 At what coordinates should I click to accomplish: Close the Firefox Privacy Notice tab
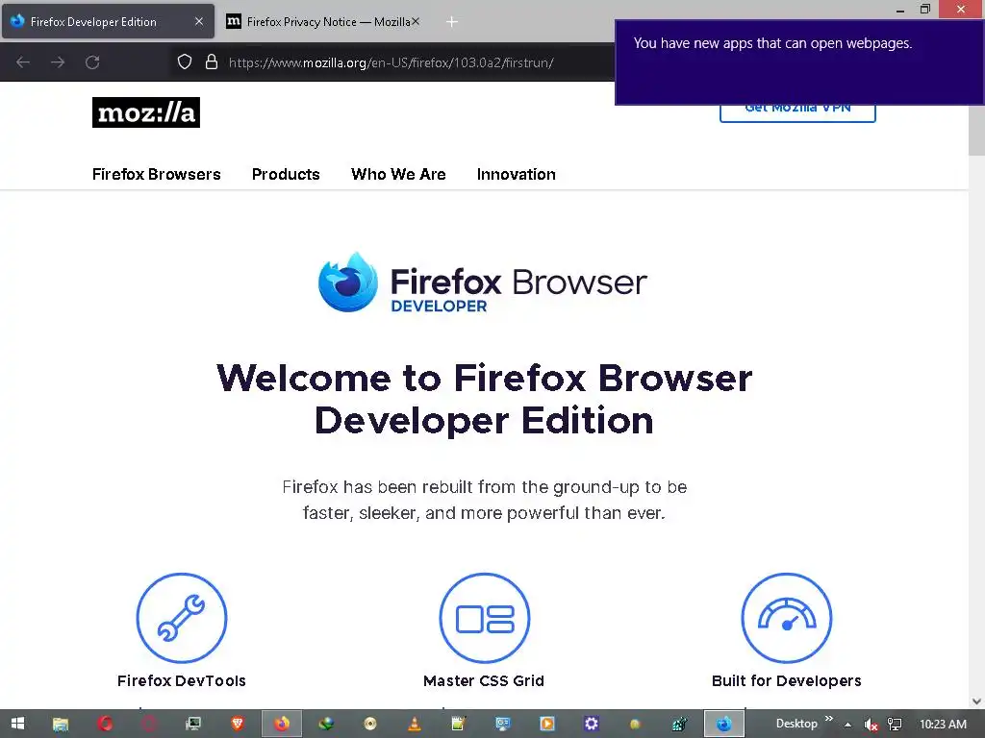tap(416, 21)
